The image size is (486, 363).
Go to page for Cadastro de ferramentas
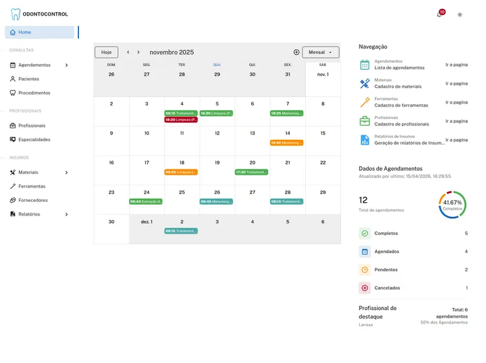457,102
